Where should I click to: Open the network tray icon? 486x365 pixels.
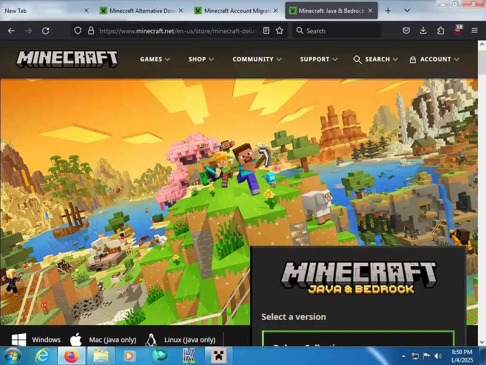tap(415, 356)
